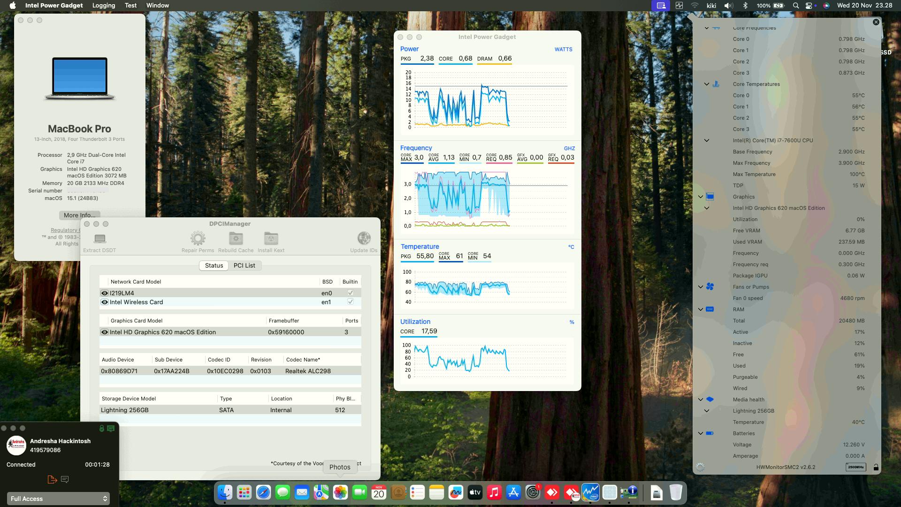Open the Window menu
The image size is (901, 507).
coord(158,6)
